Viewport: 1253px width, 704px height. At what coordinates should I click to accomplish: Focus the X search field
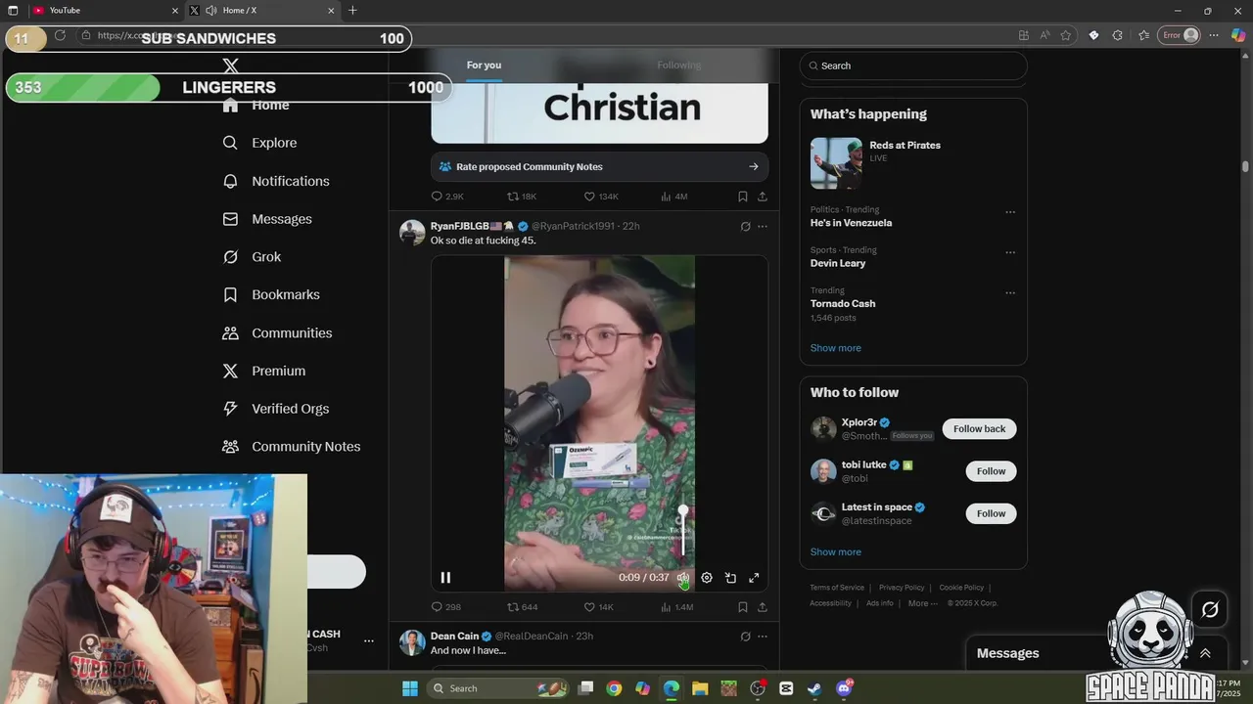[913, 66]
